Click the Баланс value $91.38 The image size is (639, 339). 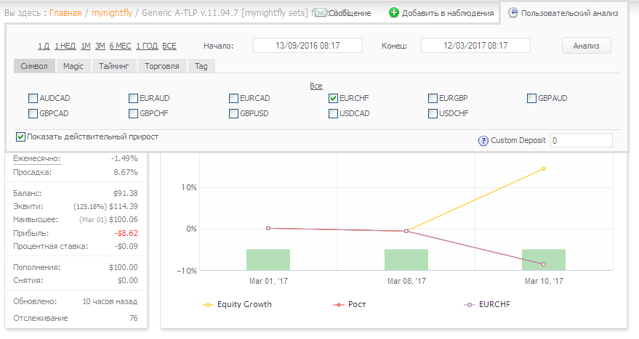[126, 193]
